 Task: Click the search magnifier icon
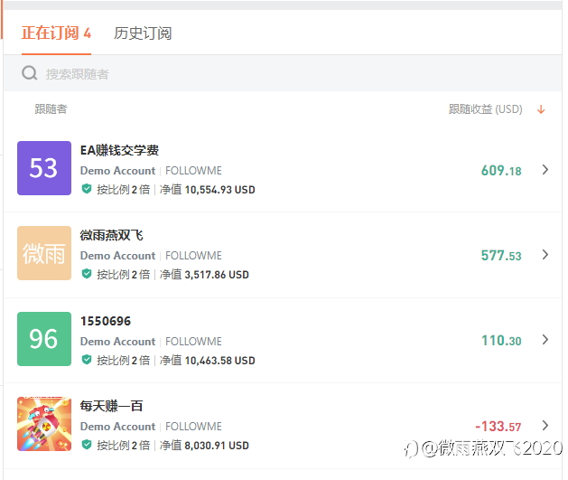click(29, 73)
